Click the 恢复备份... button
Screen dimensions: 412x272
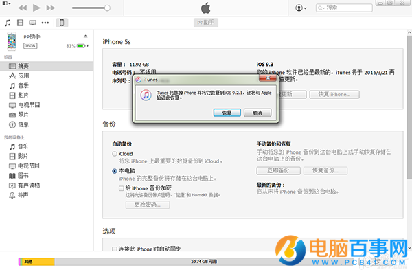325,170
